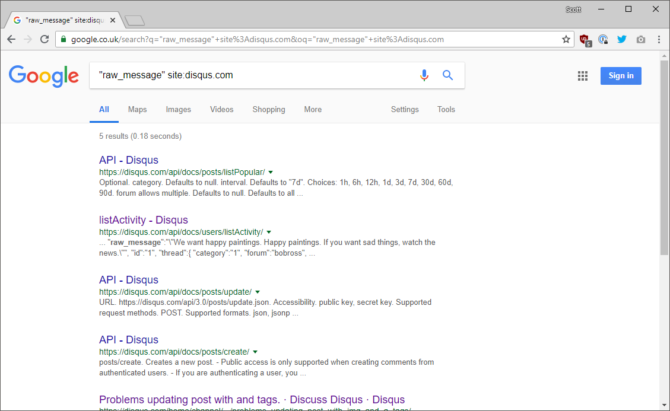Viewport: 670px width, 411px height.
Task: Open Chrome's three-dot menu
Action: point(659,39)
